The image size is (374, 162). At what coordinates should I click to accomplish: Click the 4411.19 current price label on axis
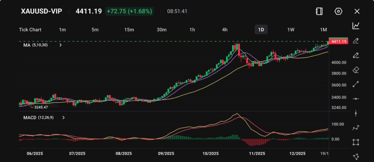coord(338,42)
